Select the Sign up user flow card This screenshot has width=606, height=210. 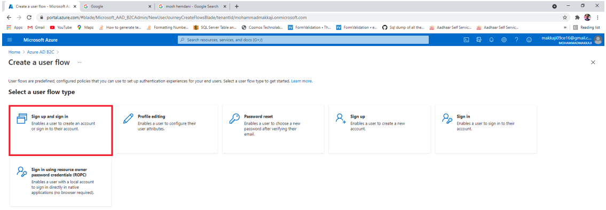380,129
